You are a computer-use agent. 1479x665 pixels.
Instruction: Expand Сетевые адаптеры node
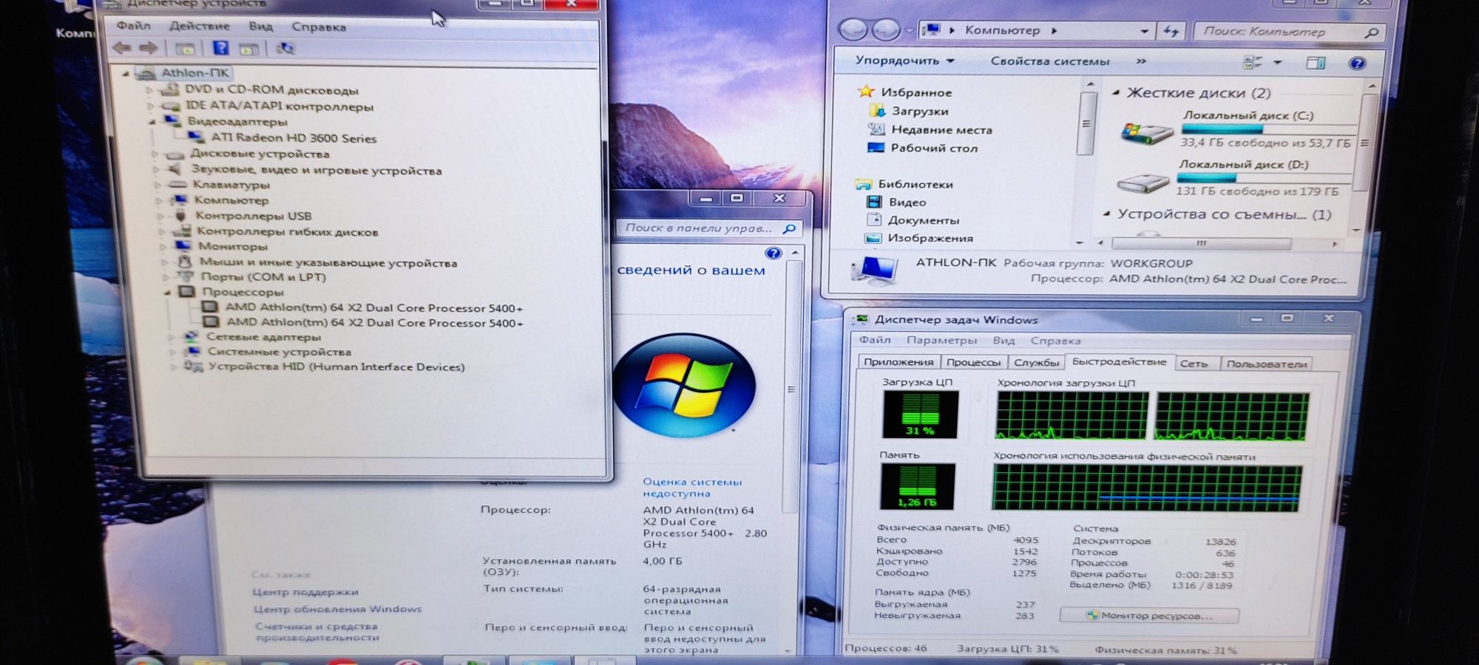pos(172,338)
